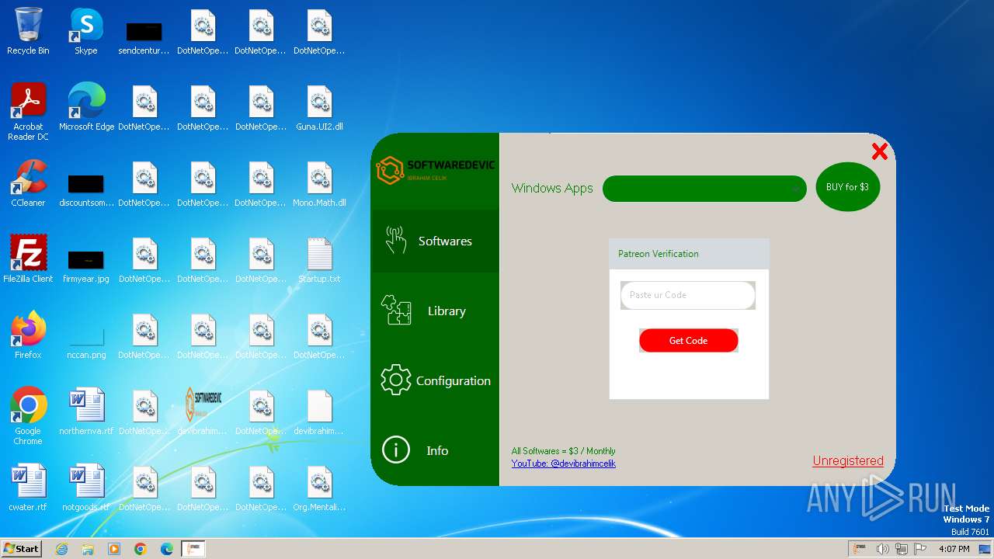Image resolution: width=994 pixels, height=559 pixels.
Task: Click the 4:07 PM taskbar clock
Action: (x=954, y=549)
